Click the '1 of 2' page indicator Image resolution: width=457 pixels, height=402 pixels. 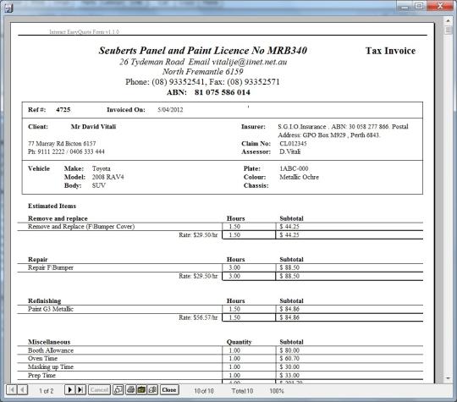[x=47, y=391]
